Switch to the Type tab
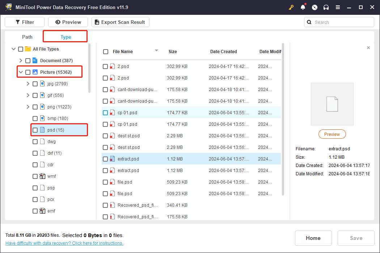The image size is (380, 253). tap(66, 37)
